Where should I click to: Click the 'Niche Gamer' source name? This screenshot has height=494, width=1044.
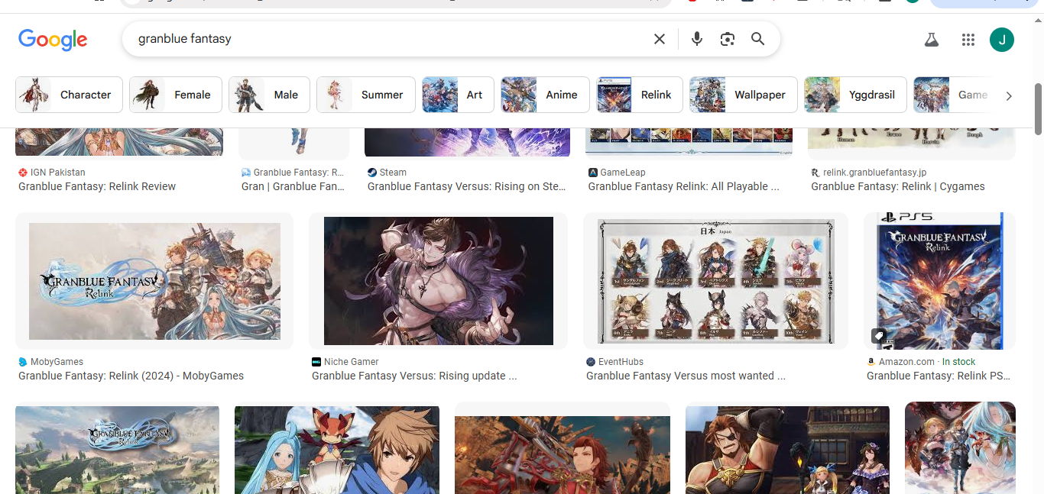coord(352,362)
